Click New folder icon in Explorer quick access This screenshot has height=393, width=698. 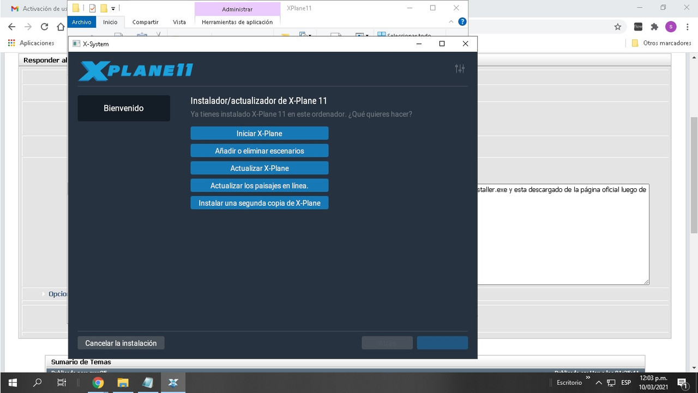104,8
